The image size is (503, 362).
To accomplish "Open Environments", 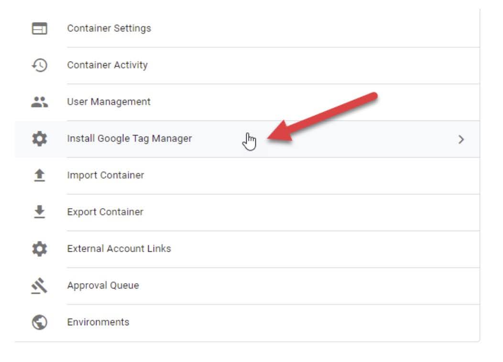I will coord(247,322).
